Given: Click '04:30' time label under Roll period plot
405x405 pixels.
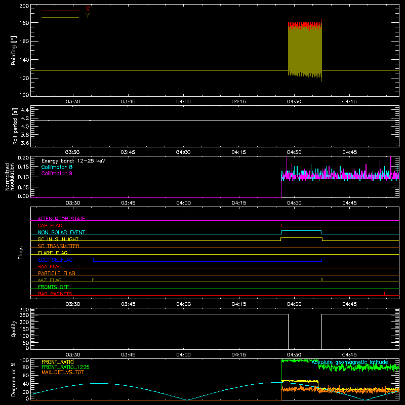Looking at the screenshot, I should click(294, 152).
